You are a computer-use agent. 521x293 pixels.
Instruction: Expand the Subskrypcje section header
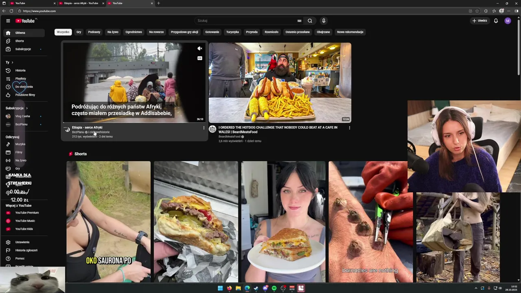(17, 108)
